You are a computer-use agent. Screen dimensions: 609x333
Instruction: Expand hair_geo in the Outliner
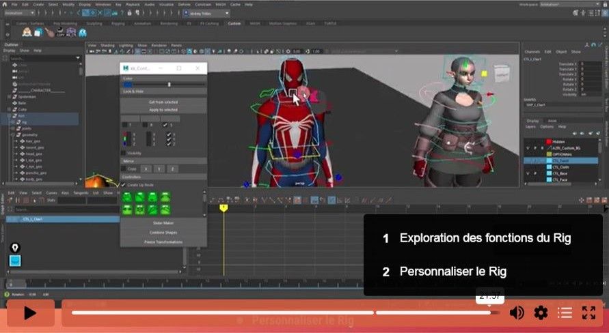(x=16, y=141)
